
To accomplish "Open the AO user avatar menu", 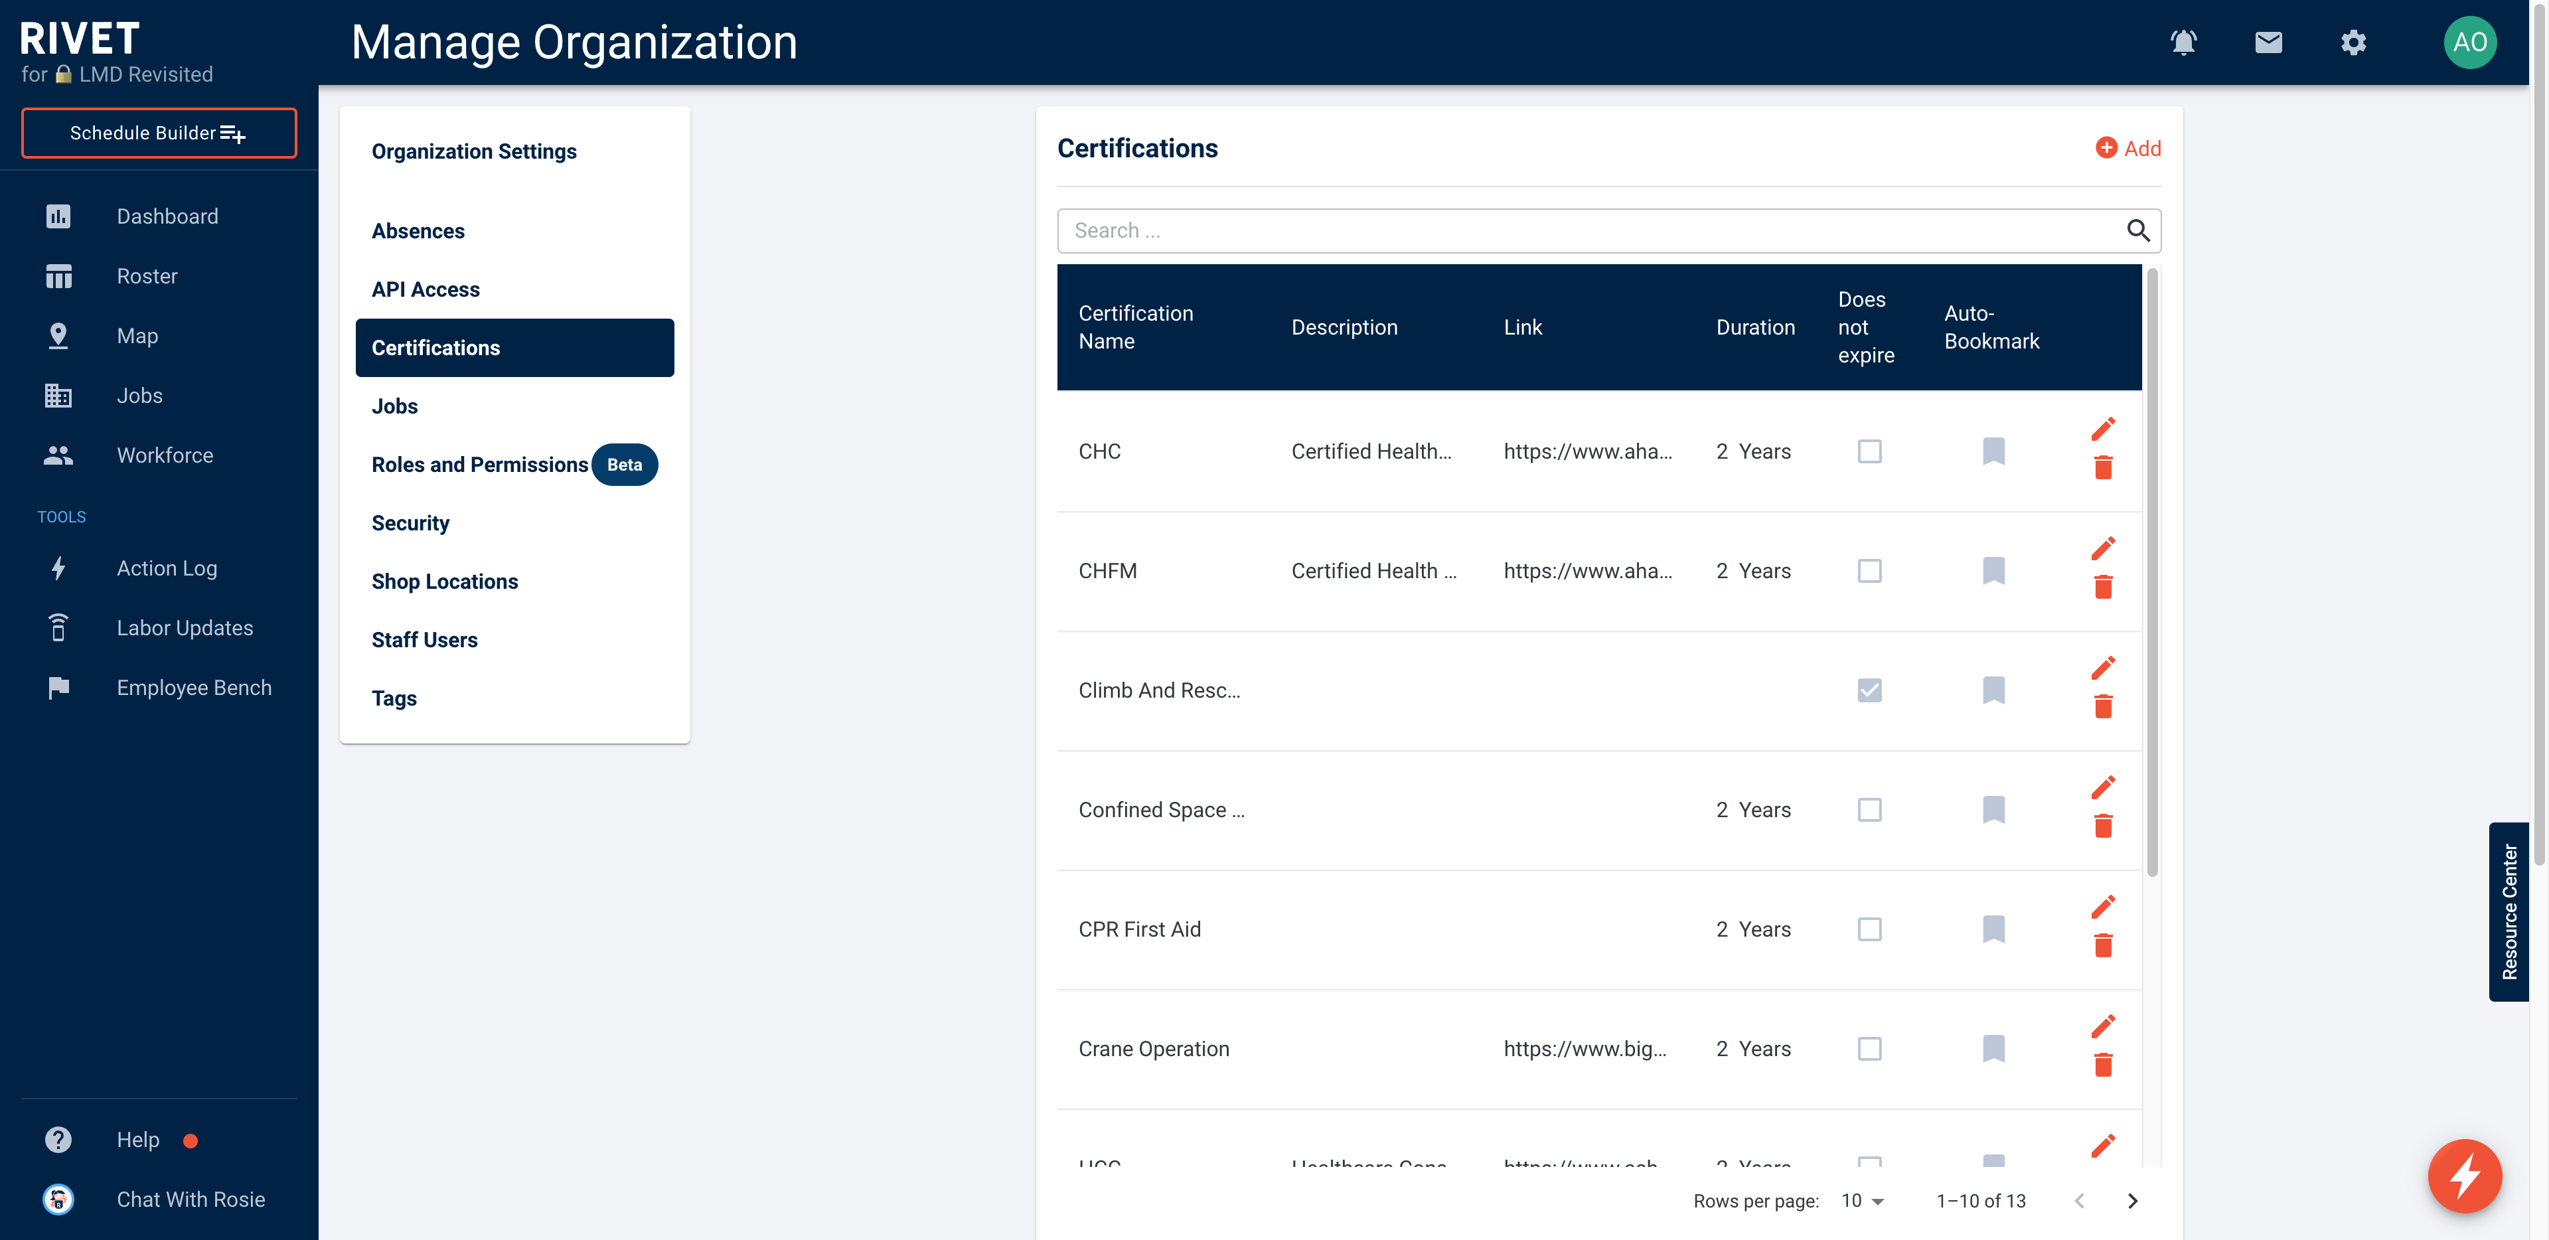I will [x=2470, y=42].
